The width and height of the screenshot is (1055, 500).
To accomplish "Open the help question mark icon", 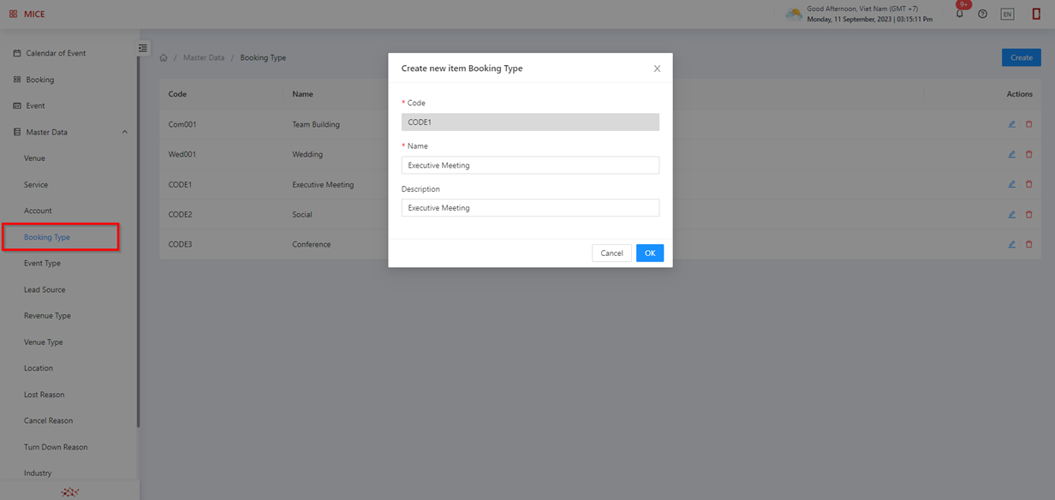I will 982,14.
